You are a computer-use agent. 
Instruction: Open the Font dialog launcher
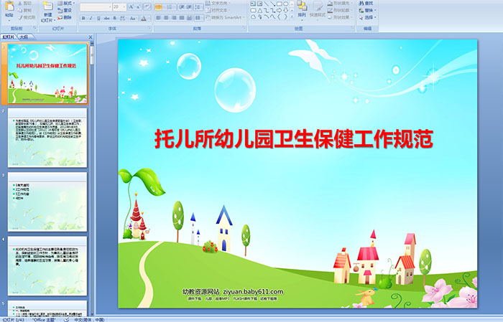pos(149,28)
